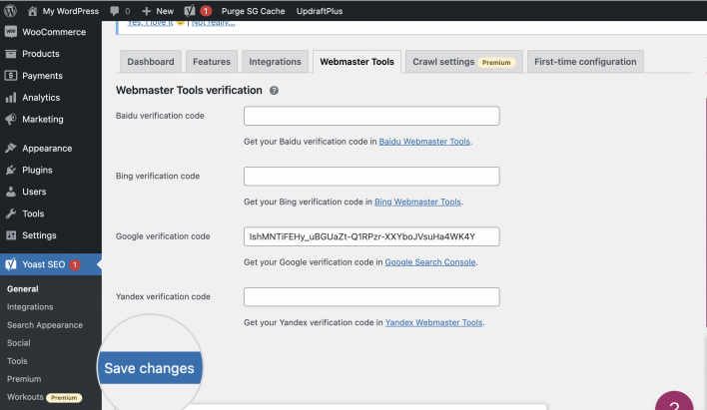Image resolution: width=707 pixels, height=410 pixels.
Task: Click the Appearance paintbrush icon
Action: coord(11,149)
